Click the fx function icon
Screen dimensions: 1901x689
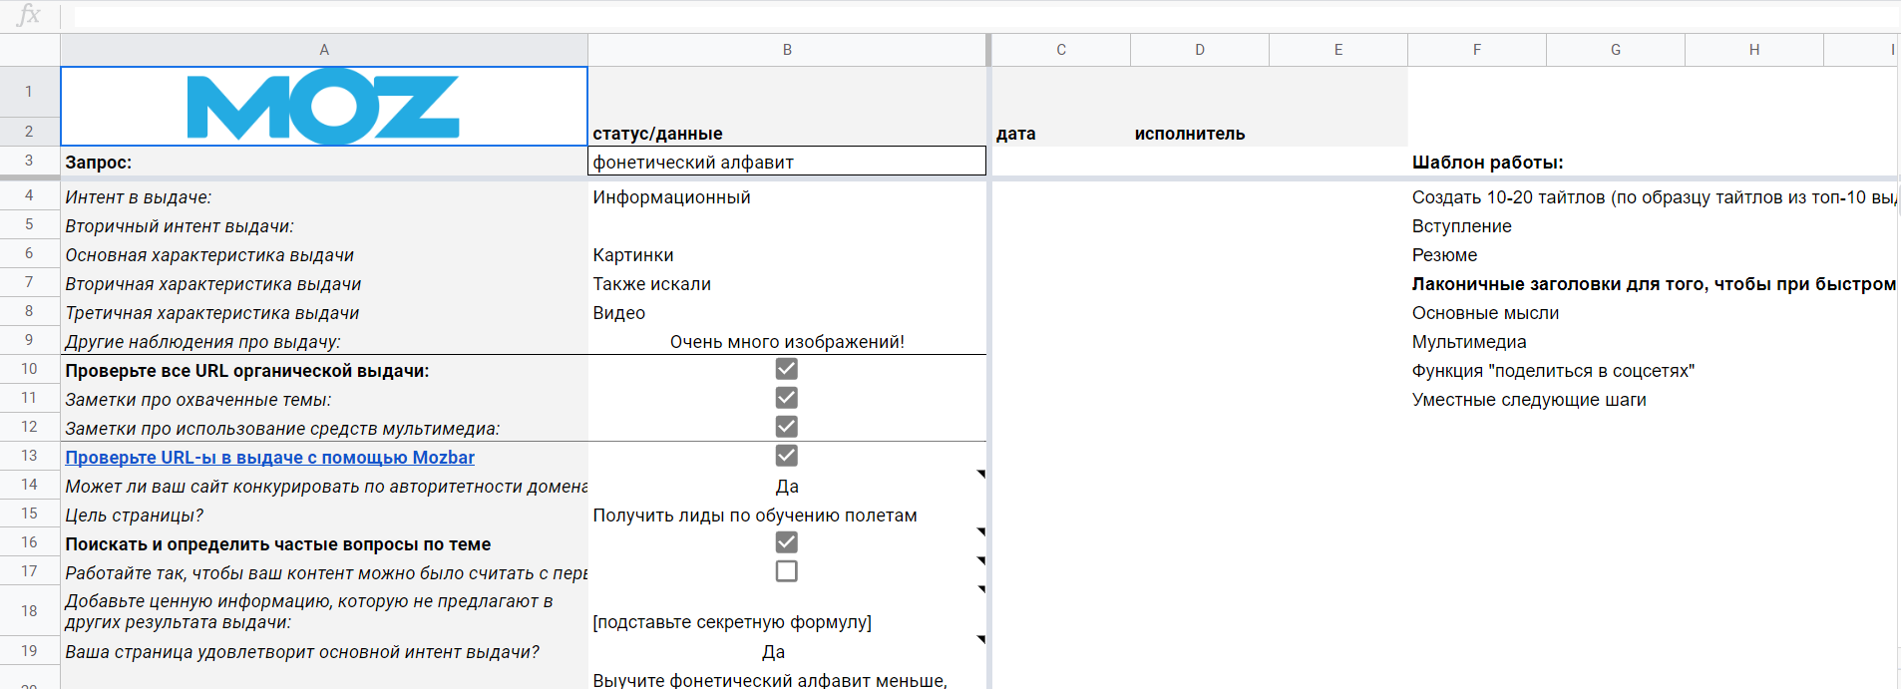click(x=29, y=15)
